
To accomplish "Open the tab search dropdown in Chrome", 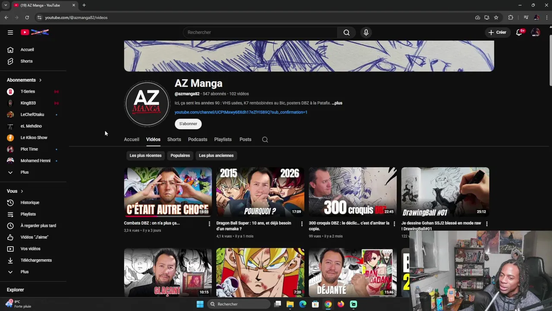I will 6,5.
